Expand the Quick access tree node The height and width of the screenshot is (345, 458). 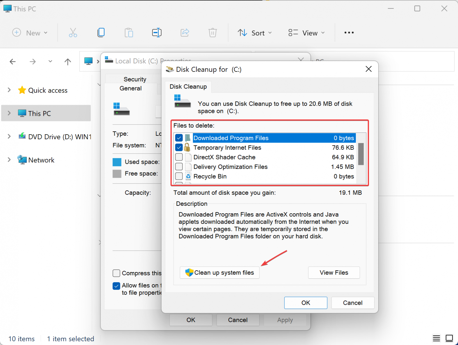pyautogui.click(x=9, y=90)
